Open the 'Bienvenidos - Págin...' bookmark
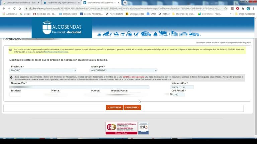 coord(209,14)
